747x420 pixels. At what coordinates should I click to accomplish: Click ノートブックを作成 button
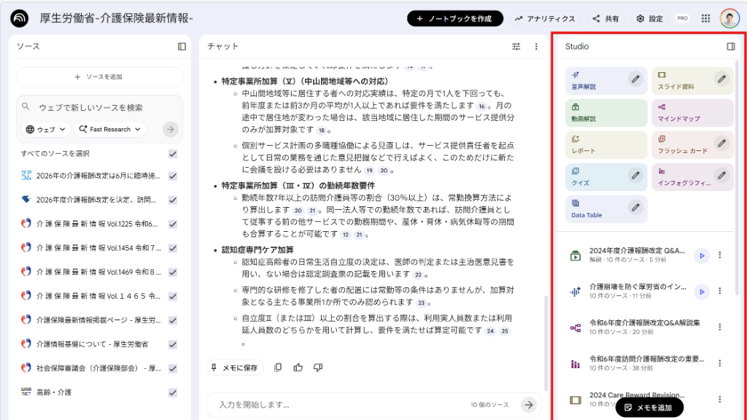tap(455, 18)
